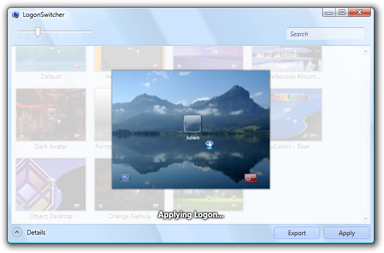The image size is (384, 253).
Task: Click the Apply button
Action: pos(347,233)
